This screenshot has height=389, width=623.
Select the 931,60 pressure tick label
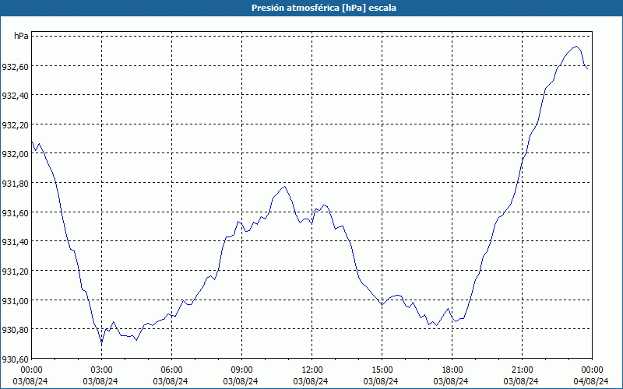[15, 212]
